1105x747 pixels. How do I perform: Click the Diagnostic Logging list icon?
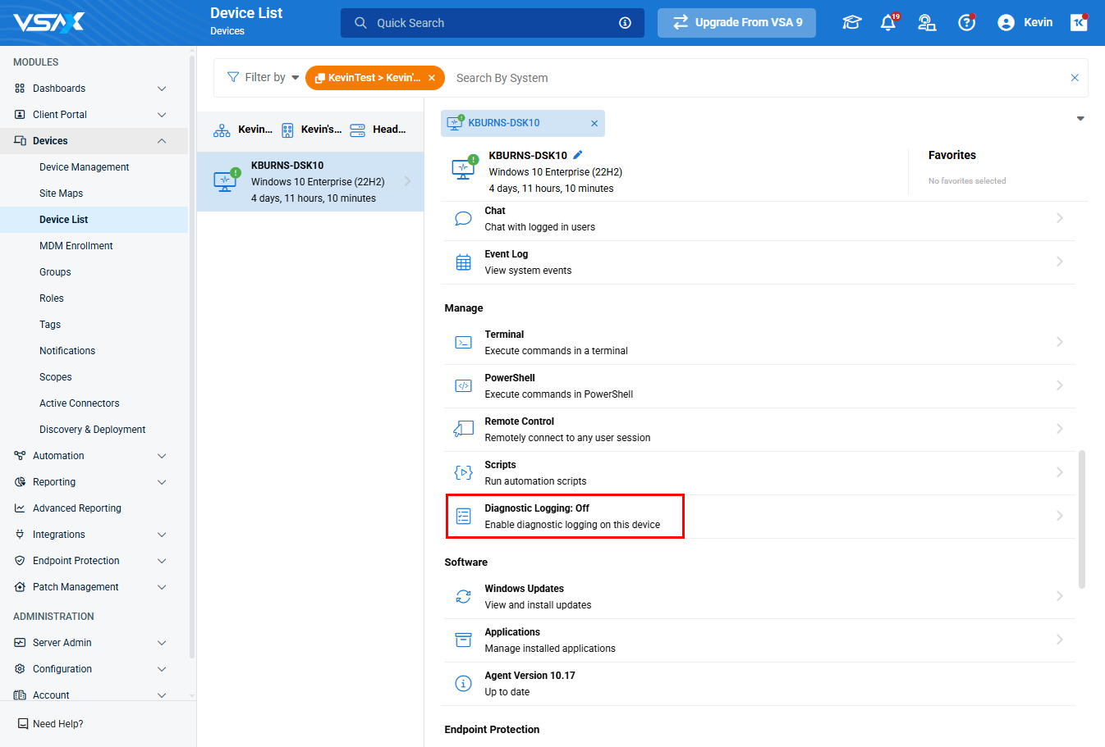463,517
